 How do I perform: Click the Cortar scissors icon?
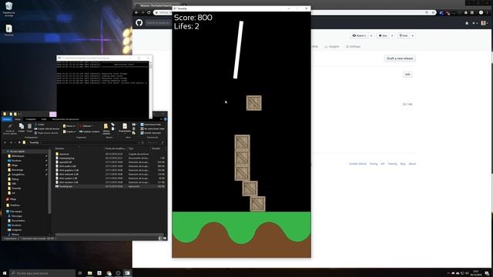click(39, 125)
